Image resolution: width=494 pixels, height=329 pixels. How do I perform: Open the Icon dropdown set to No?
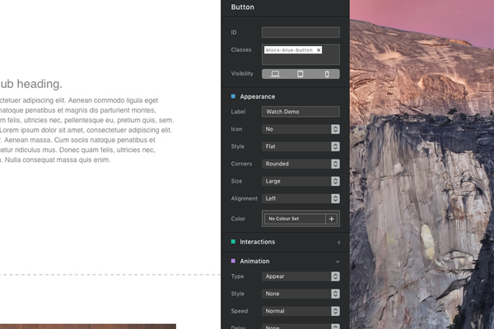[301, 129]
